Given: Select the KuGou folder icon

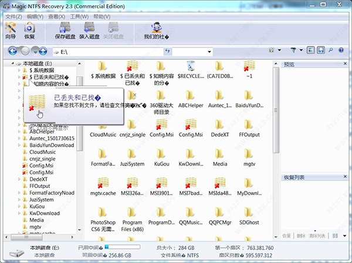Looking at the screenshot, I should tap(161, 157).
